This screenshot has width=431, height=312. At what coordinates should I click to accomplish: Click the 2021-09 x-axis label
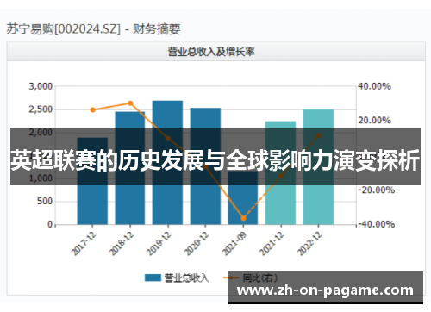coord(234,244)
